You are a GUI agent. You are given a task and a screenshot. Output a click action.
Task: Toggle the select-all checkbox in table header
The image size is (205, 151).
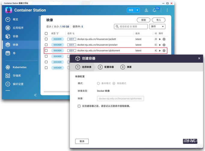(x=46, y=33)
